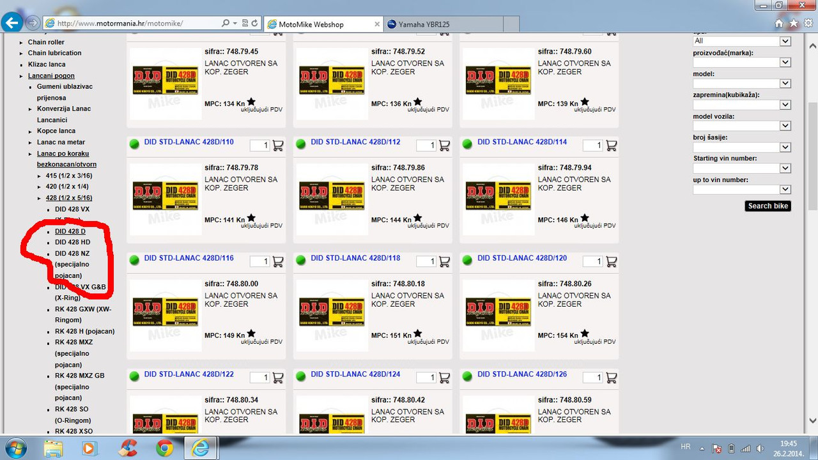Add DID STD-LANAC 428D/120 to cart
Screen dimensions: 818x460
(611, 261)
